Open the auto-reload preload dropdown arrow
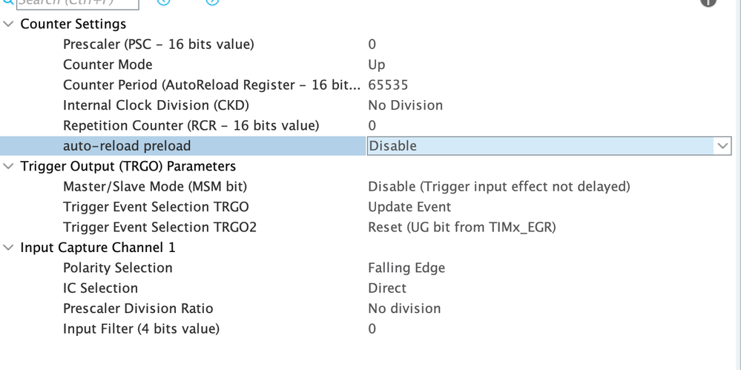 pyautogui.click(x=722, y=146)
